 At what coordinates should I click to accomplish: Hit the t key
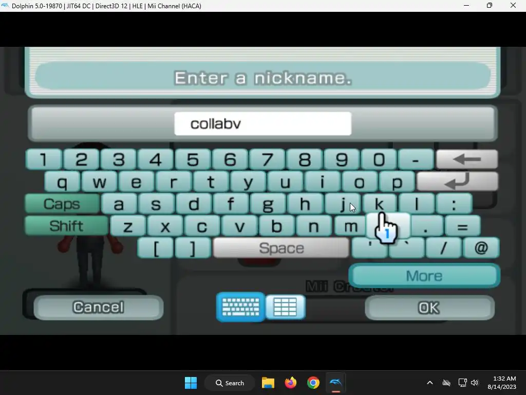[x=211, y=182]
